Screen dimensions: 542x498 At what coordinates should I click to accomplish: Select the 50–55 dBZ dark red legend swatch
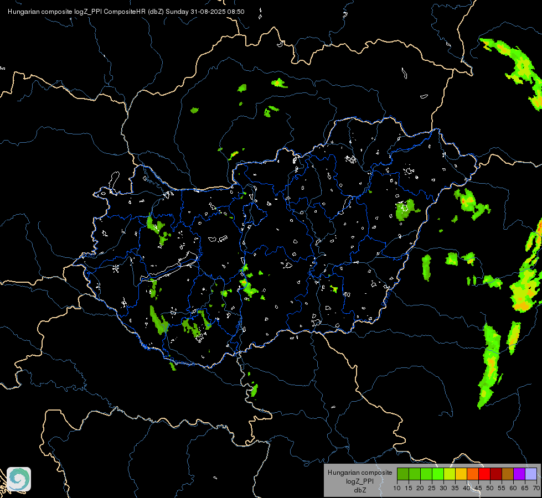click(496, 474)
